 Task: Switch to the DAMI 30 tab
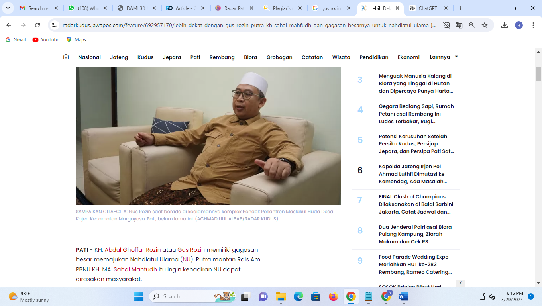pyautogui.click(x=137, y=8)
